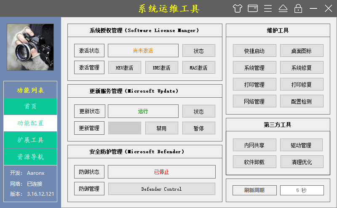This screenshot has height=208, width=337.
Task: Pause updates with the 暂停 button
Action: click(x=198, y=128)
